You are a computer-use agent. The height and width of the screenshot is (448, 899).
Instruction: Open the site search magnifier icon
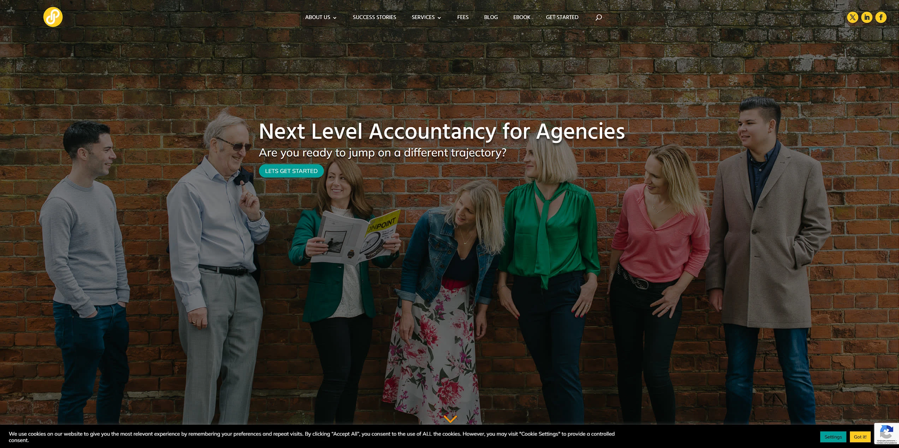coord(598,17)
